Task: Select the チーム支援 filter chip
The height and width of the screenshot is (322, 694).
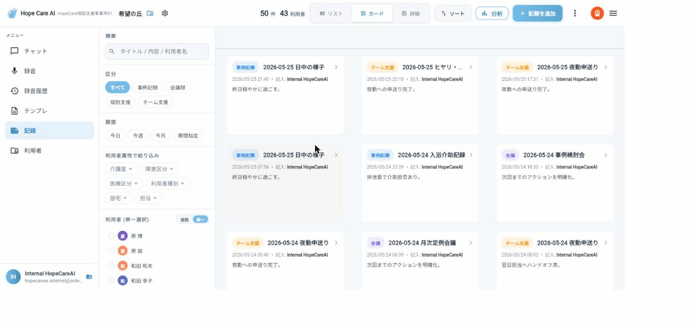Action: [155, 102]
